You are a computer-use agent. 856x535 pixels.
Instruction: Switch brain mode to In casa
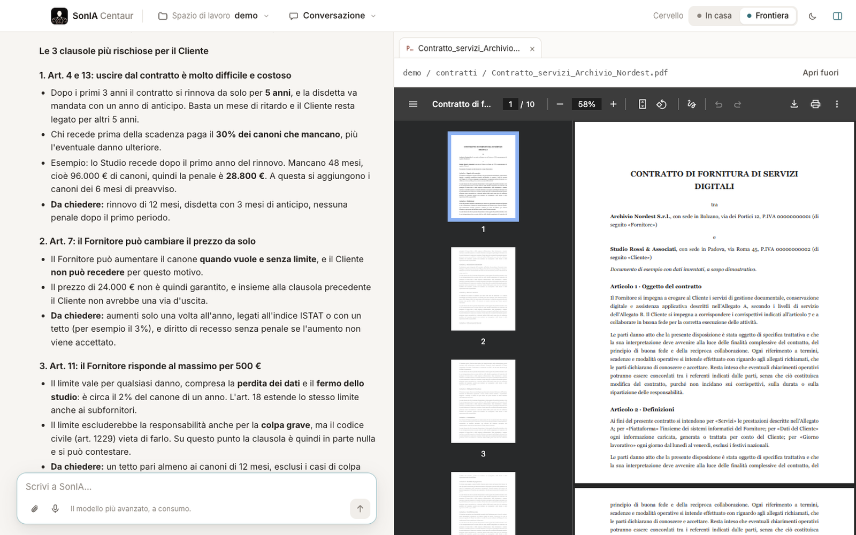click(714, 16)
